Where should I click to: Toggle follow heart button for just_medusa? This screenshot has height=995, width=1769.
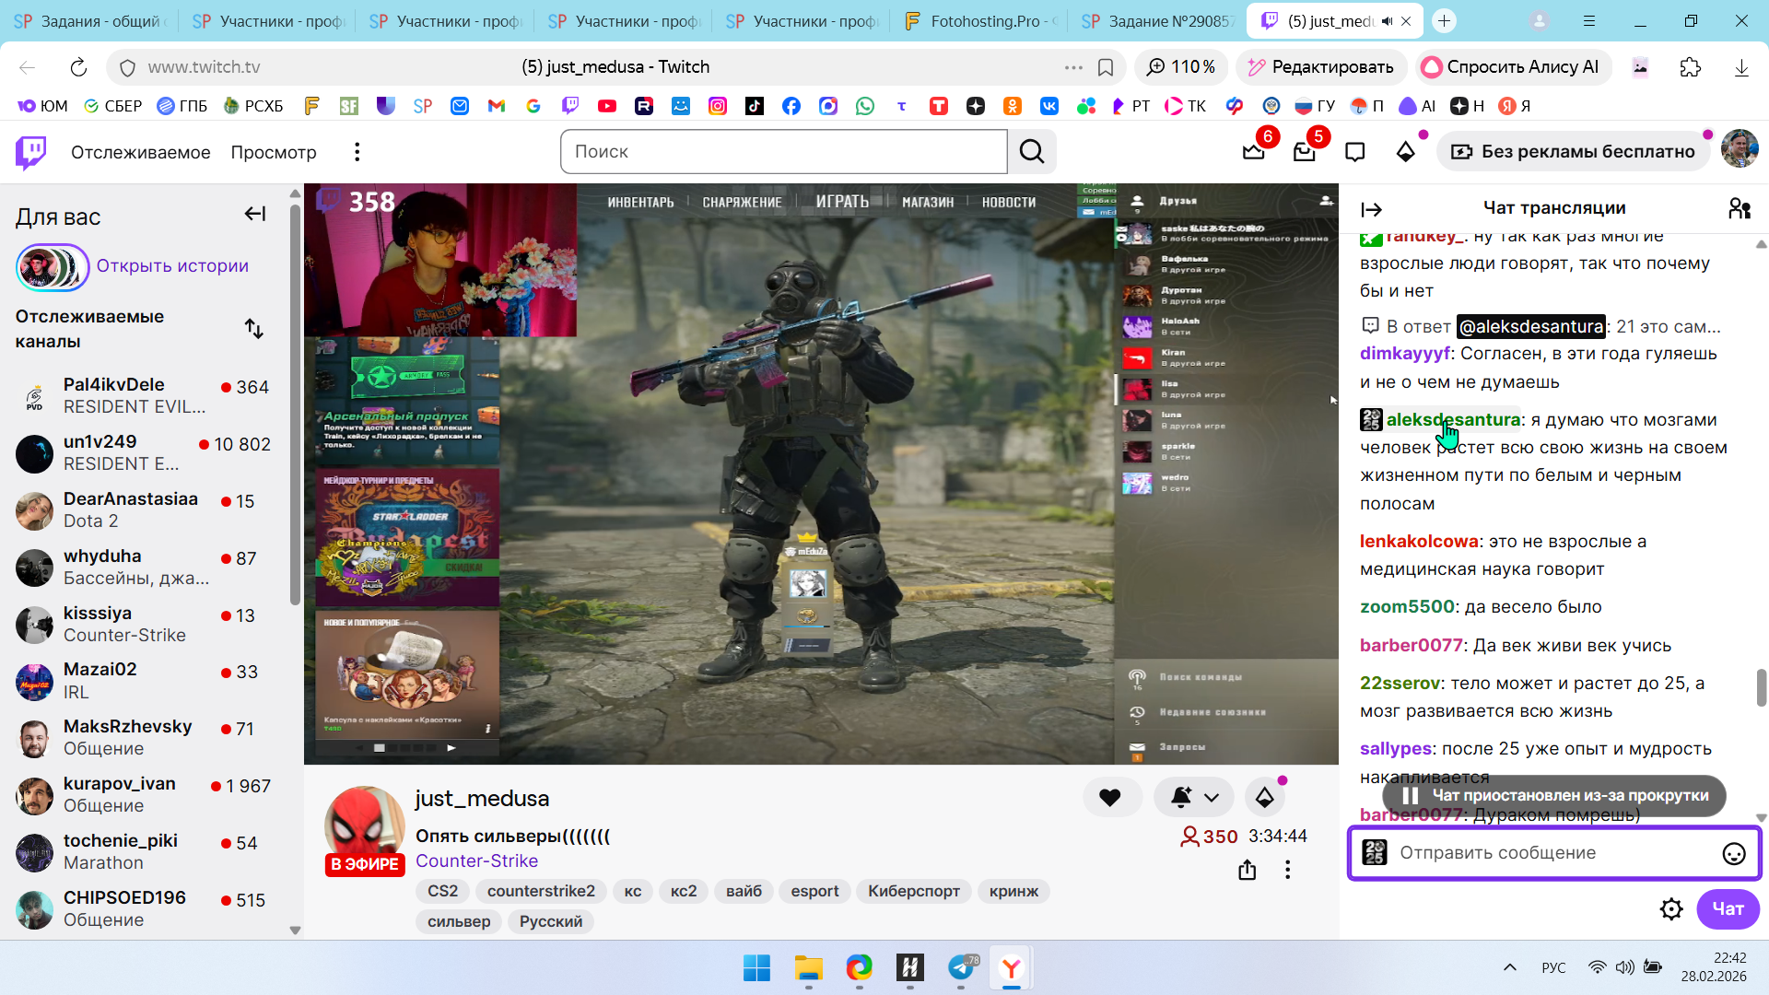[x=1110, y=798]
